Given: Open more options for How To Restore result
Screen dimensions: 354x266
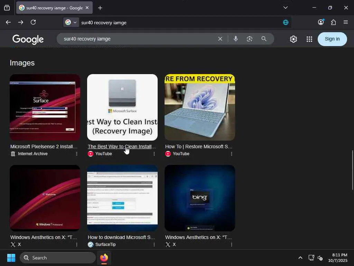Looking at the screenshot, I should point(232,154).
